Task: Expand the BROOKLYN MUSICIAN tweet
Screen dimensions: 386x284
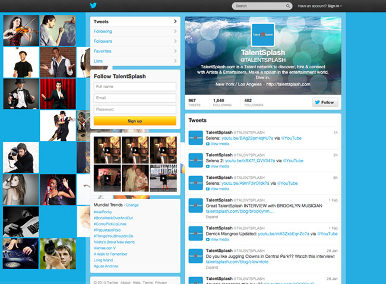Action: coord(212,217)
